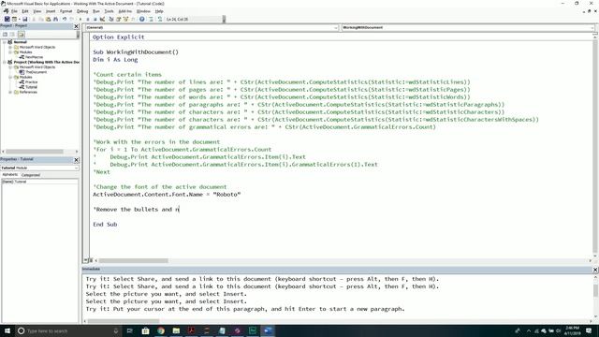Open the Add-Ins menu
The image size is (599, 337).
(x=124, y=11)
